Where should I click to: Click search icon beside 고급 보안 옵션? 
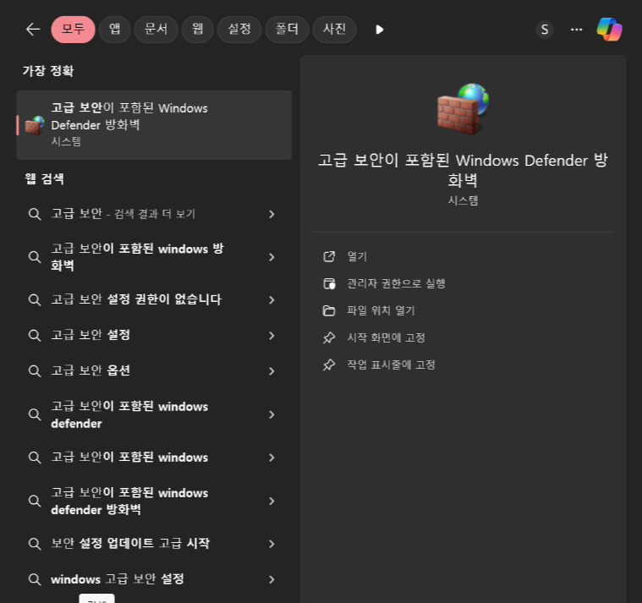coord(35,371)
